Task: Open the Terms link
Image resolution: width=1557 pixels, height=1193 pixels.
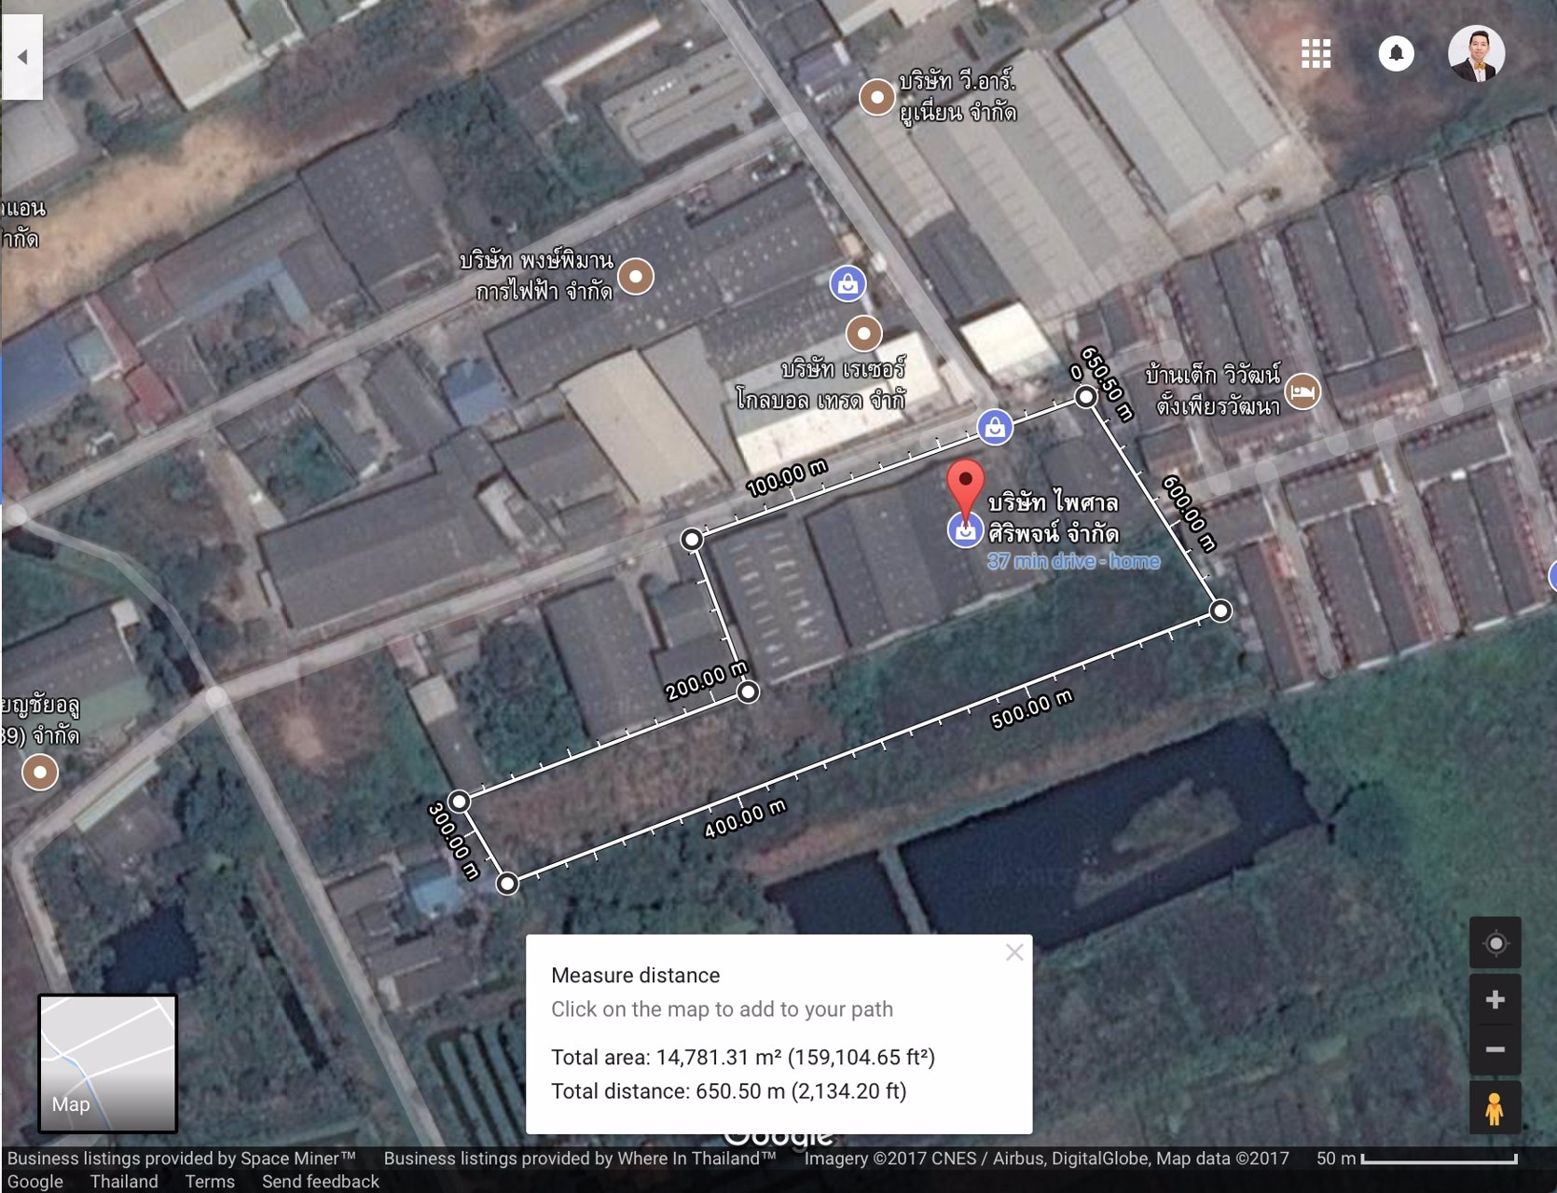Action: pos(210,1181)
